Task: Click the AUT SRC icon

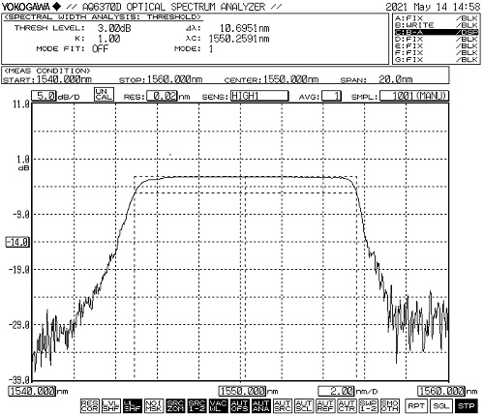Action: pyautogui.click(x=283, y=405)
